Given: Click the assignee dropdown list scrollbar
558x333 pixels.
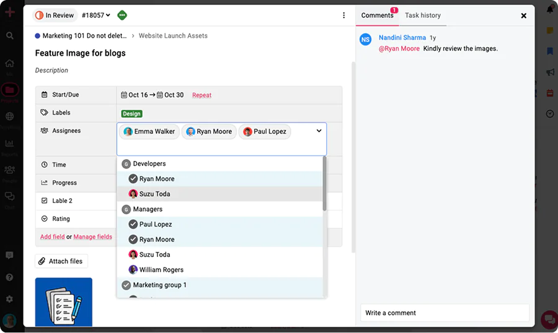Looking at the screenshot, I should click(x=324, y=184).
